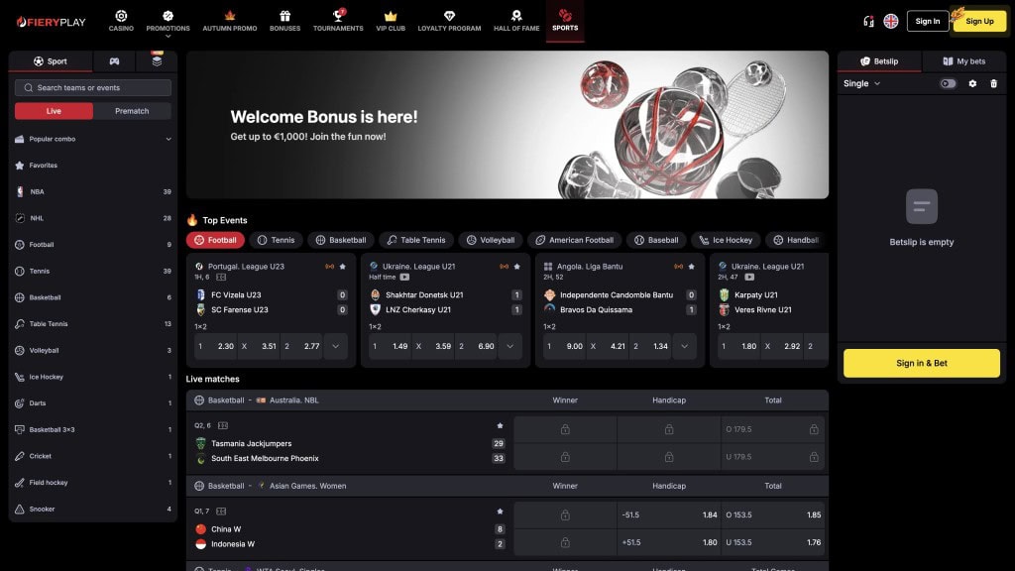Expand more markets for FC Vizela U23
1015x571 pixels.
[x=335, y=346]
